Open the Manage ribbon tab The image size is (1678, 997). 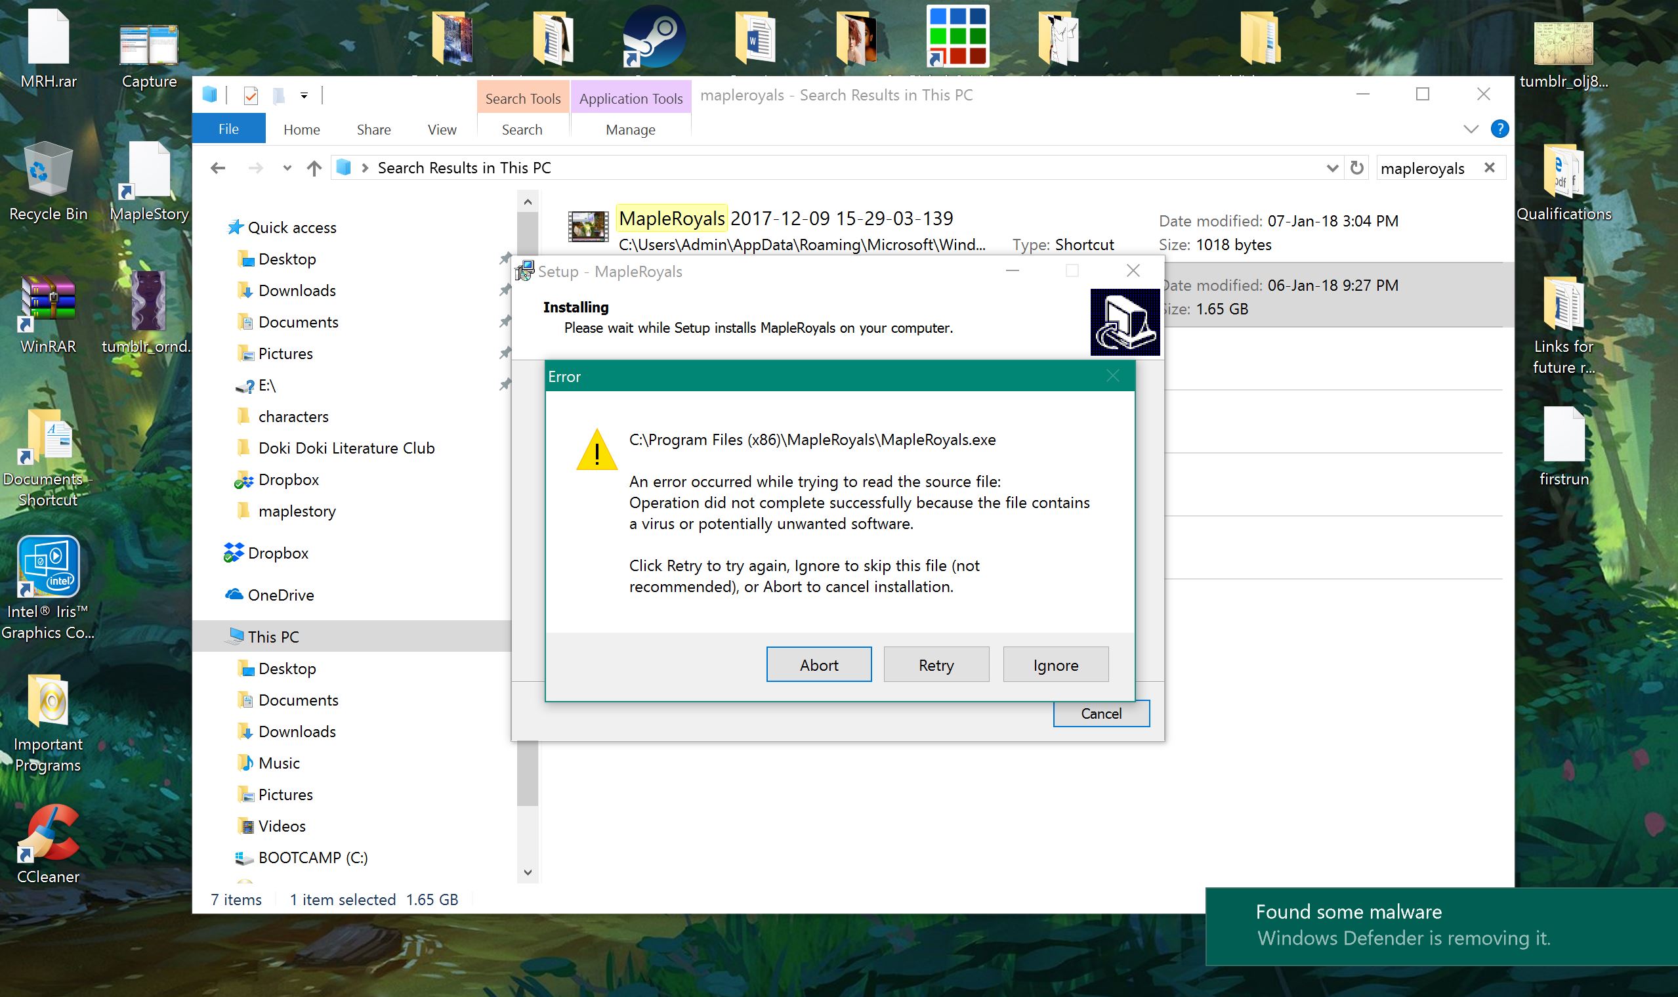pos(630,129)
